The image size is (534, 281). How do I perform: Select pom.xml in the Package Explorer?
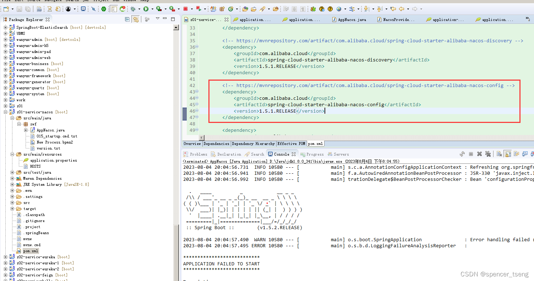click(30, 251)
